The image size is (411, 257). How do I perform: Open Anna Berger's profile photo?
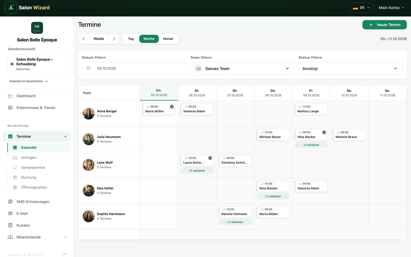coord(89,113)
